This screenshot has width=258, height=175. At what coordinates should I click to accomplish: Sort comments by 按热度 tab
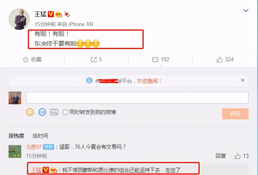click(x=16, y=136)
